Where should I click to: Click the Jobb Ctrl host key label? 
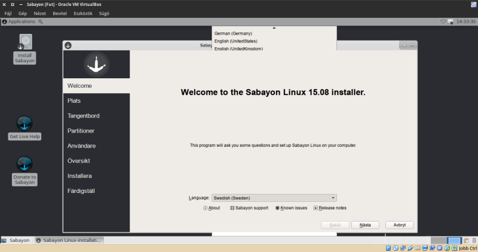tap(468, 248)
